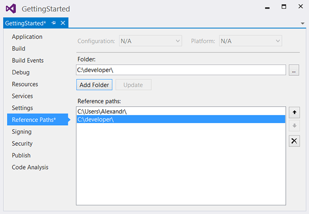Click the Update button
Viewport: 309px width, 214px height.
[x=133, y=85]
